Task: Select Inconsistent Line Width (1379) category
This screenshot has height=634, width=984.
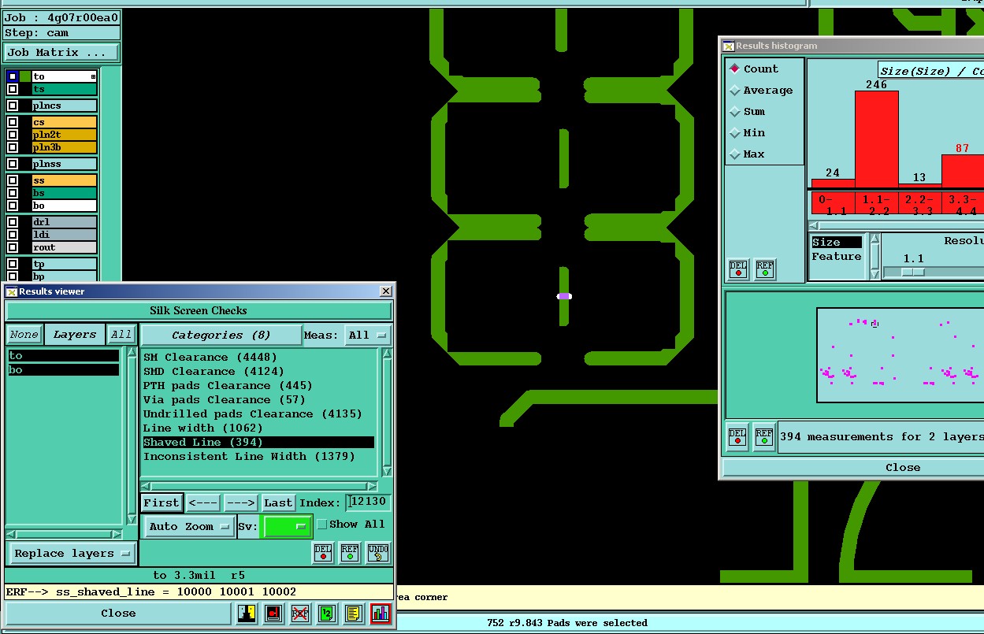Action: point(249,456)
